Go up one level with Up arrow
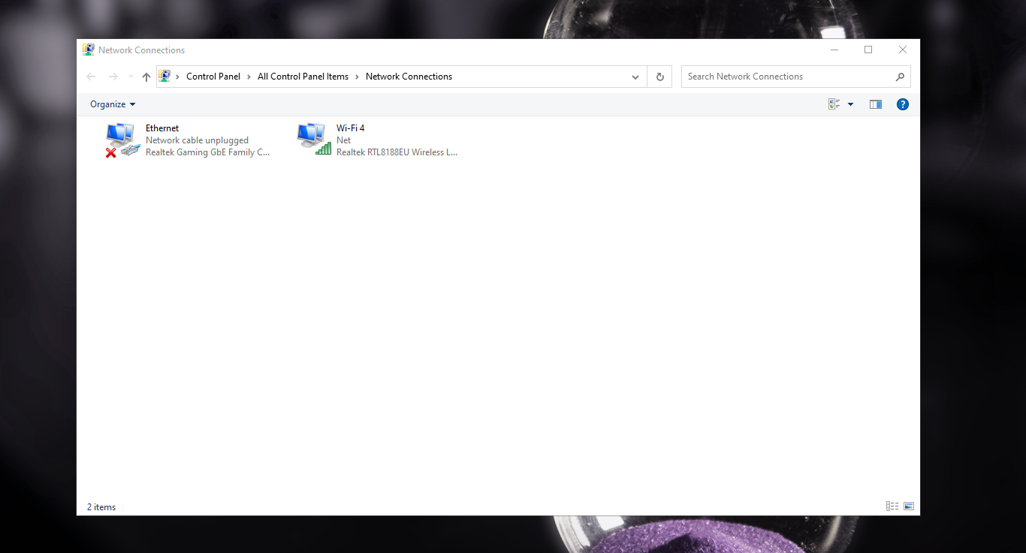The image size is (1026, 553). point(146,77)
